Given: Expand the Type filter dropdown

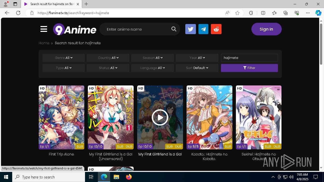Looking at the screenshot, I should point(64,68).
